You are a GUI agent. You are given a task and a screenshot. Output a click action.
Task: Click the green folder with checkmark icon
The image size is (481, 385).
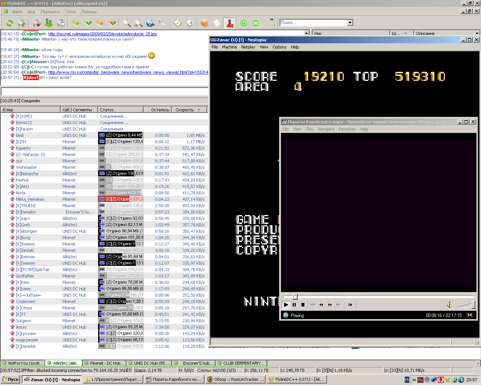(88, 23)
